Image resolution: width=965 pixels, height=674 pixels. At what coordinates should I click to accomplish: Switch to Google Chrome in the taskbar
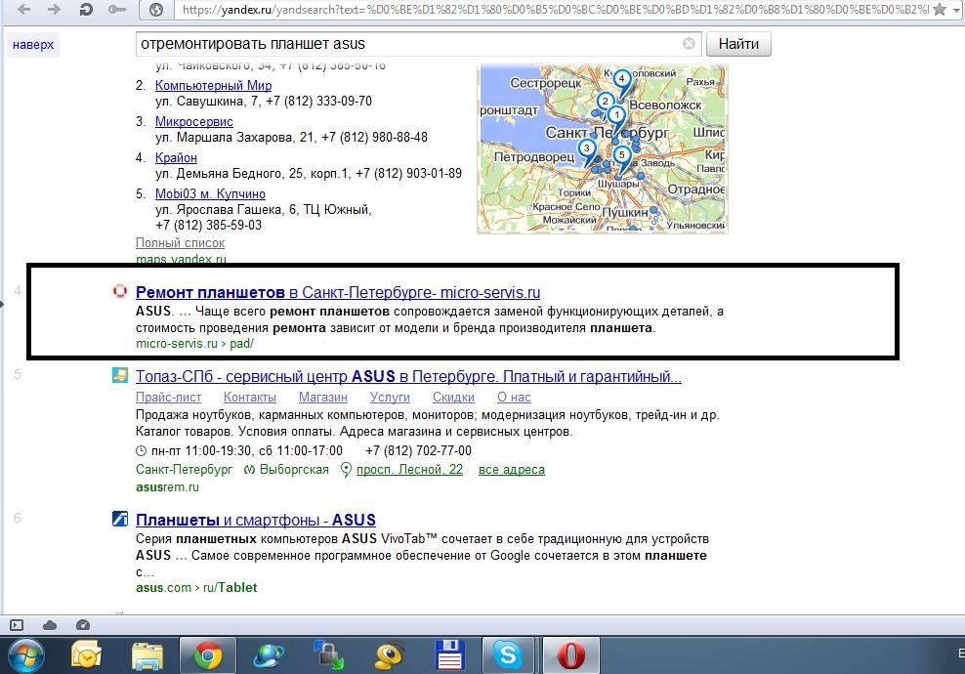coord(207,655)
